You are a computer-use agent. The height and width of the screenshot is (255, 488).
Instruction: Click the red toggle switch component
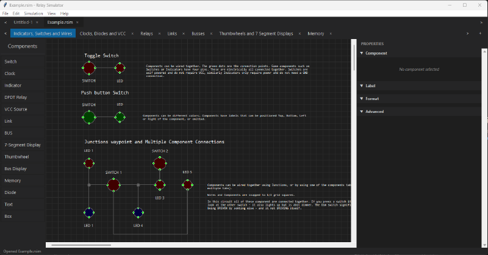[x=89, y=68]
